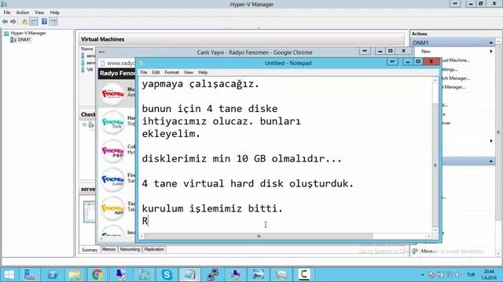Screen dimensions: 503x282
Task: Open the Action menu in Hyper-V Manager
Action: coord(23,13)
